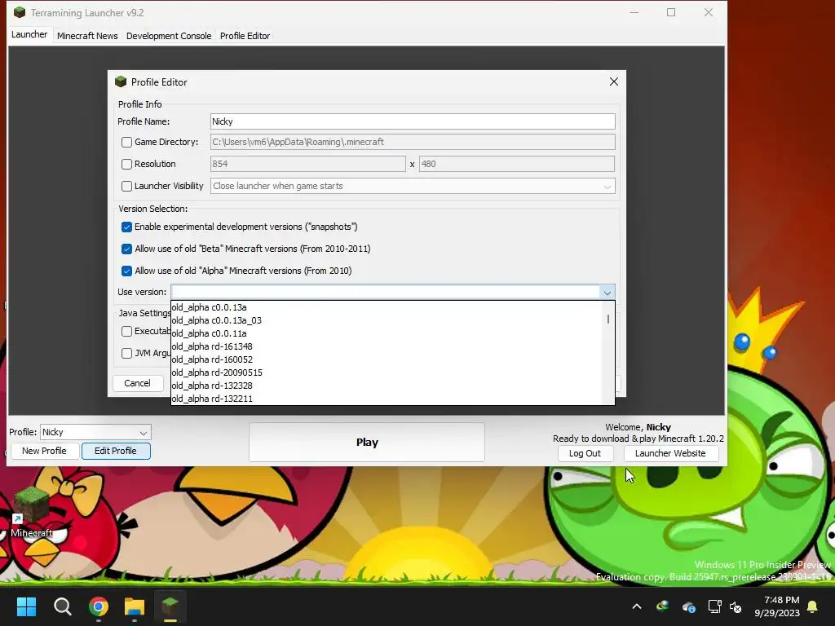Click New Profile button

[x=44, y=451]
